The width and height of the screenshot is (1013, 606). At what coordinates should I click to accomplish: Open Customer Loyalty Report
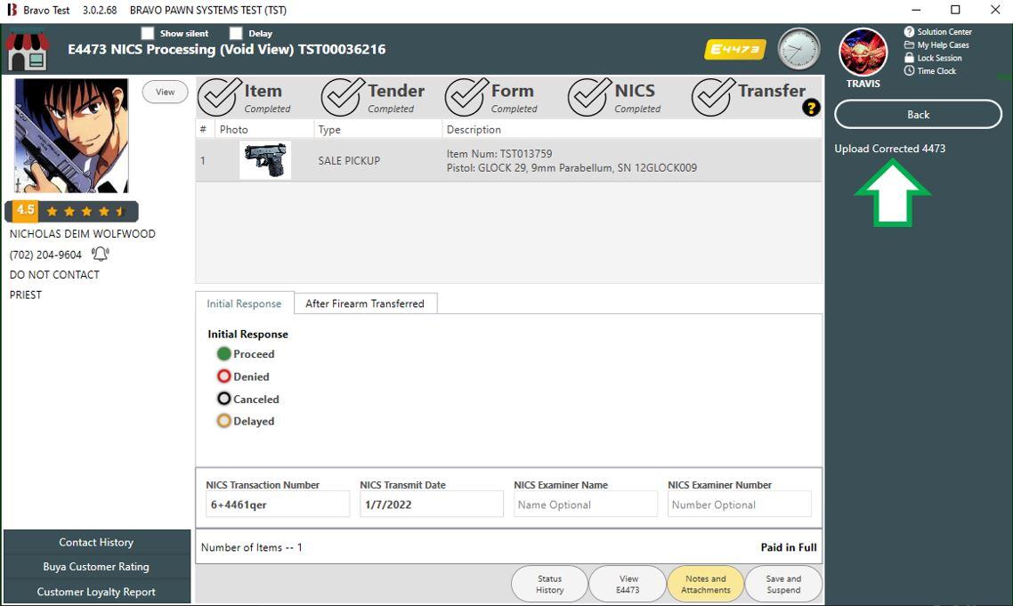(96, 592)
